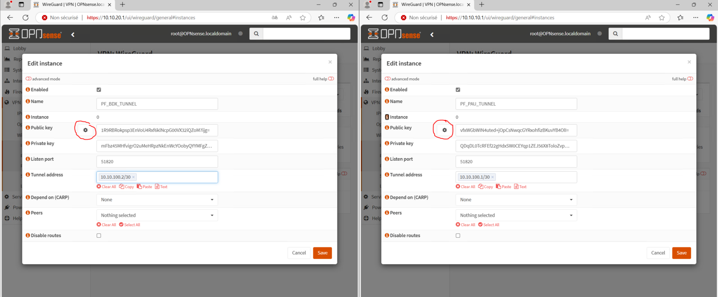Image resolution: width=718 pixels, height=297 pixels.
Task: Open Depend on (CARP) dropdown in left dialog
Action: [x=157, y=200]
